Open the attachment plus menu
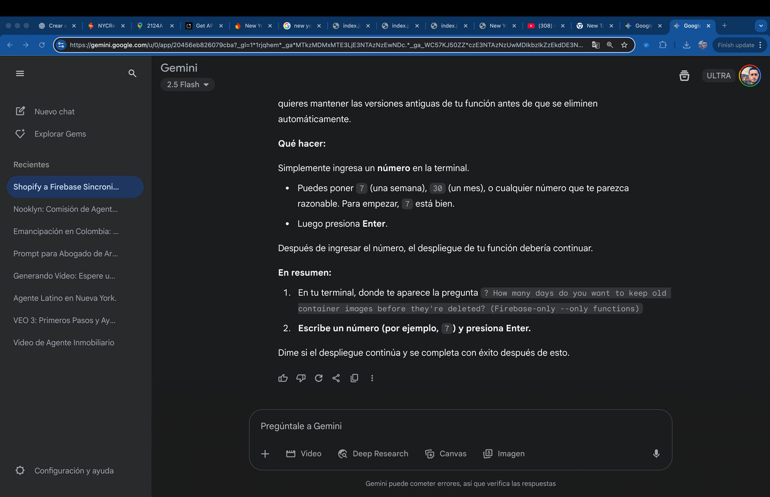This screenshot has width=770, height=497. coord(265,453)
